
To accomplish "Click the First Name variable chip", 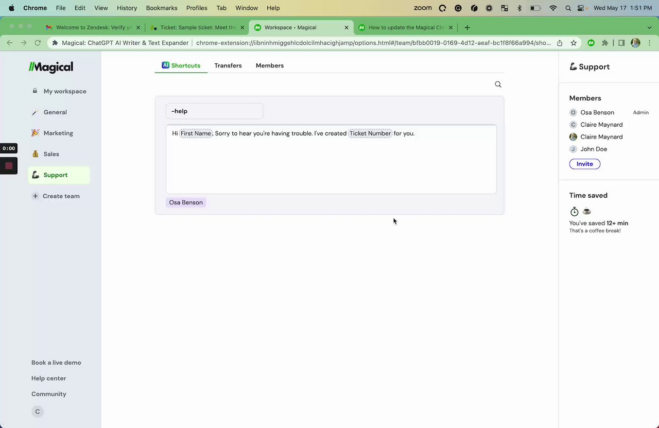I will (x=196, y=133).
